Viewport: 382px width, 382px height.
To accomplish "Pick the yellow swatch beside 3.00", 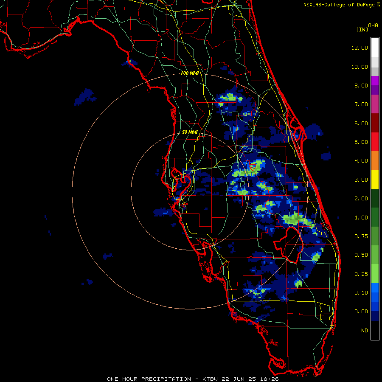I will (375, 180).
